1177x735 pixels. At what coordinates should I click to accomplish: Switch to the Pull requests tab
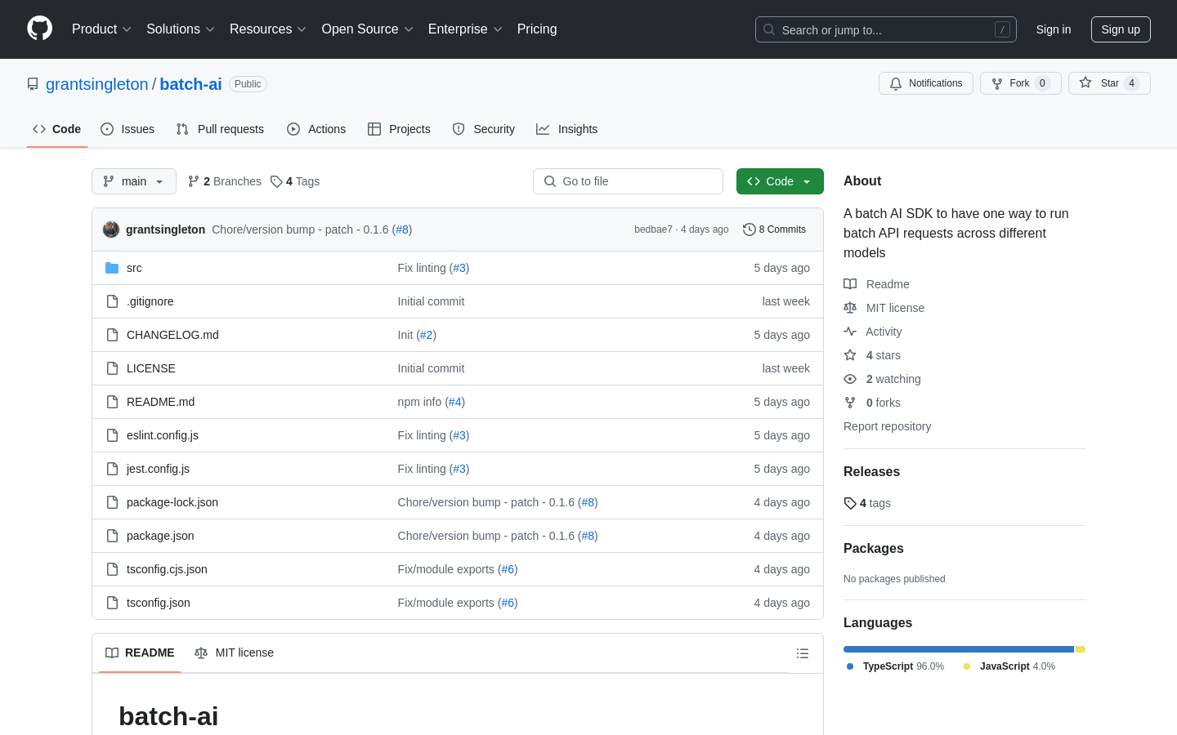(x=220, y=129)
